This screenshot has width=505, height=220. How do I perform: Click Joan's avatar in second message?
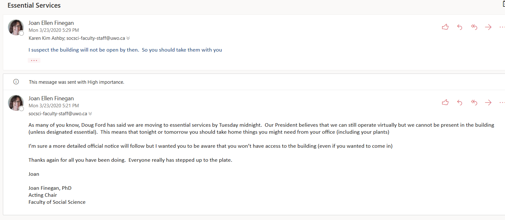pyautogui.click(x=16, y=103)
